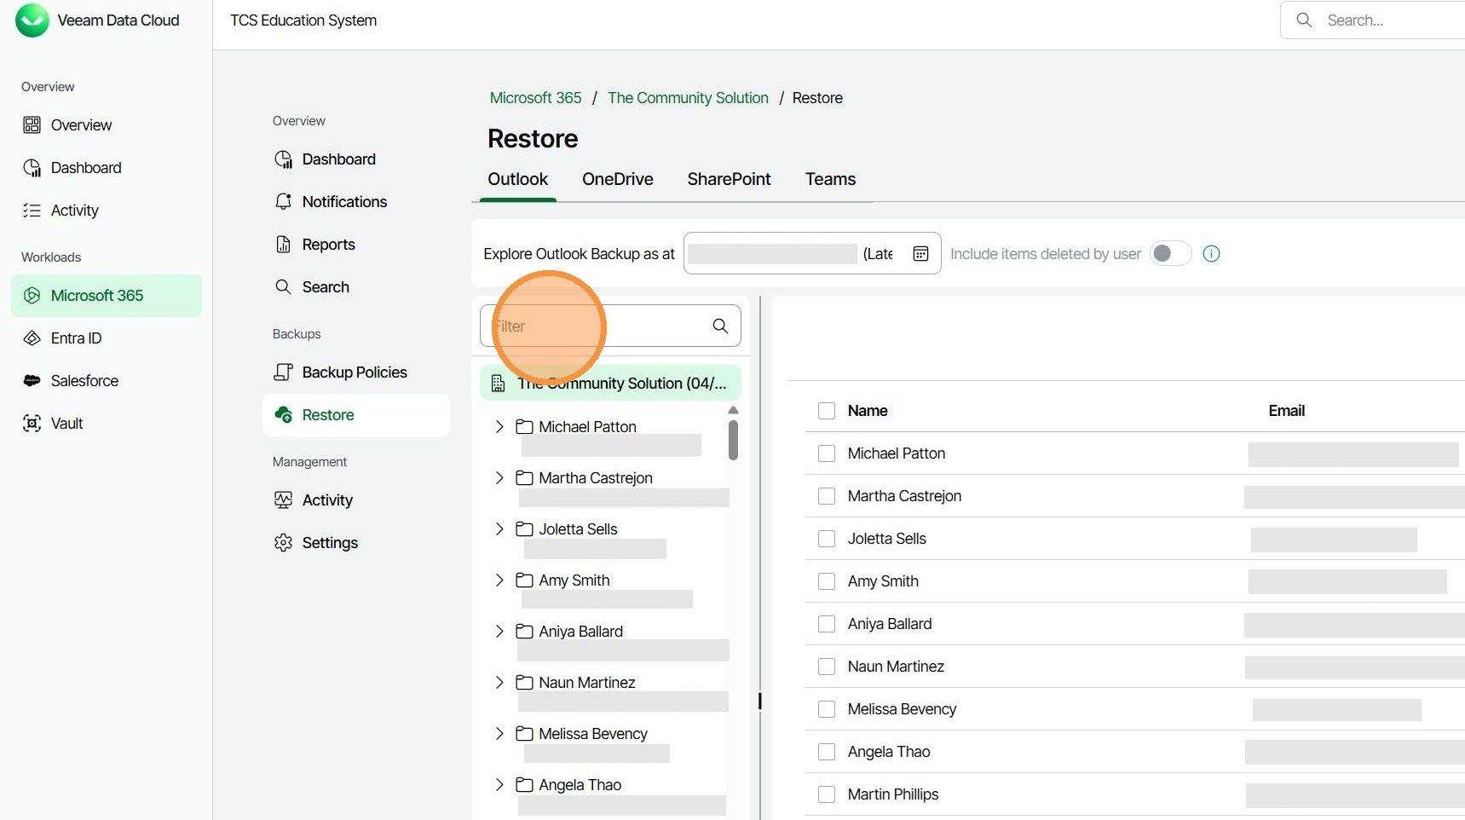Open Vault from the workloads sidebar
Image resolution: width=1465 pixels, height=820 pixels.
click(66, 424)
